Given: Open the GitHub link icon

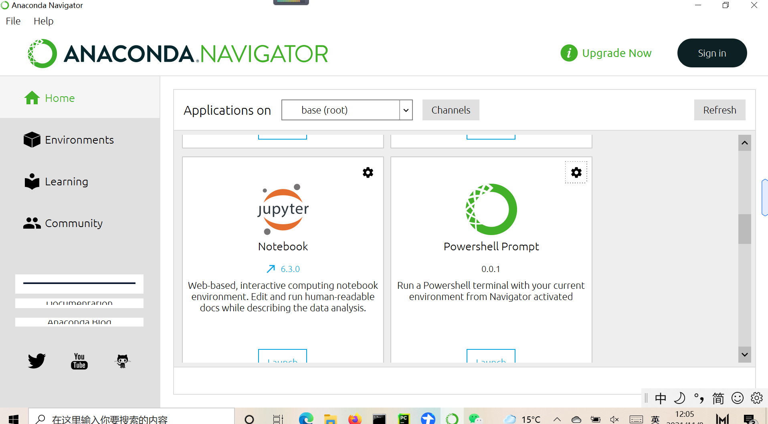Looking at the screenshot, I should [122, 361].
